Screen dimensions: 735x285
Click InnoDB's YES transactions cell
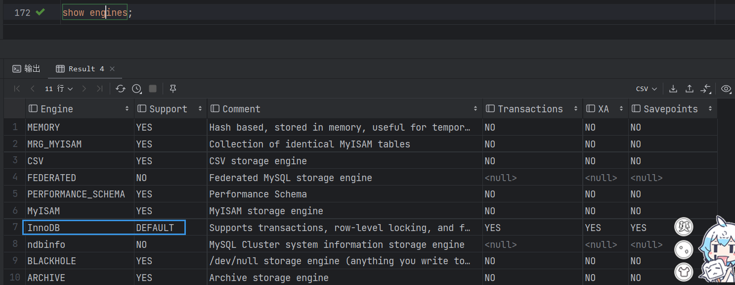(532, 228)
